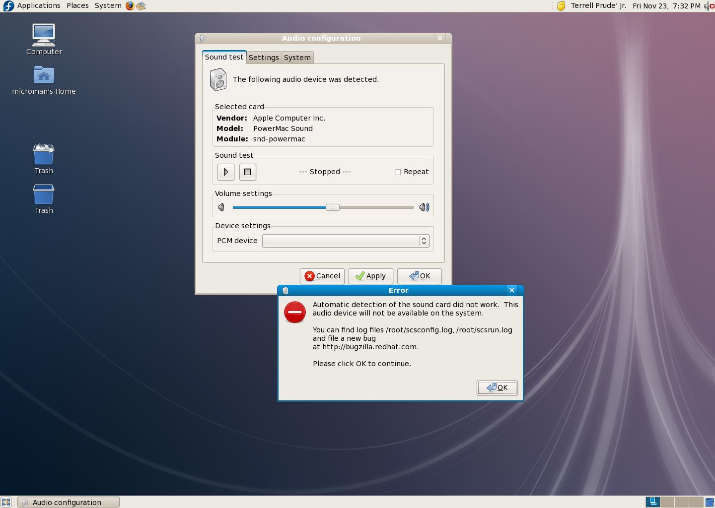Image resolution: width=715 pixels, height=508 pixels.
Task: Launch Firefox from the top panel
Action: click(x=130, y=6)
